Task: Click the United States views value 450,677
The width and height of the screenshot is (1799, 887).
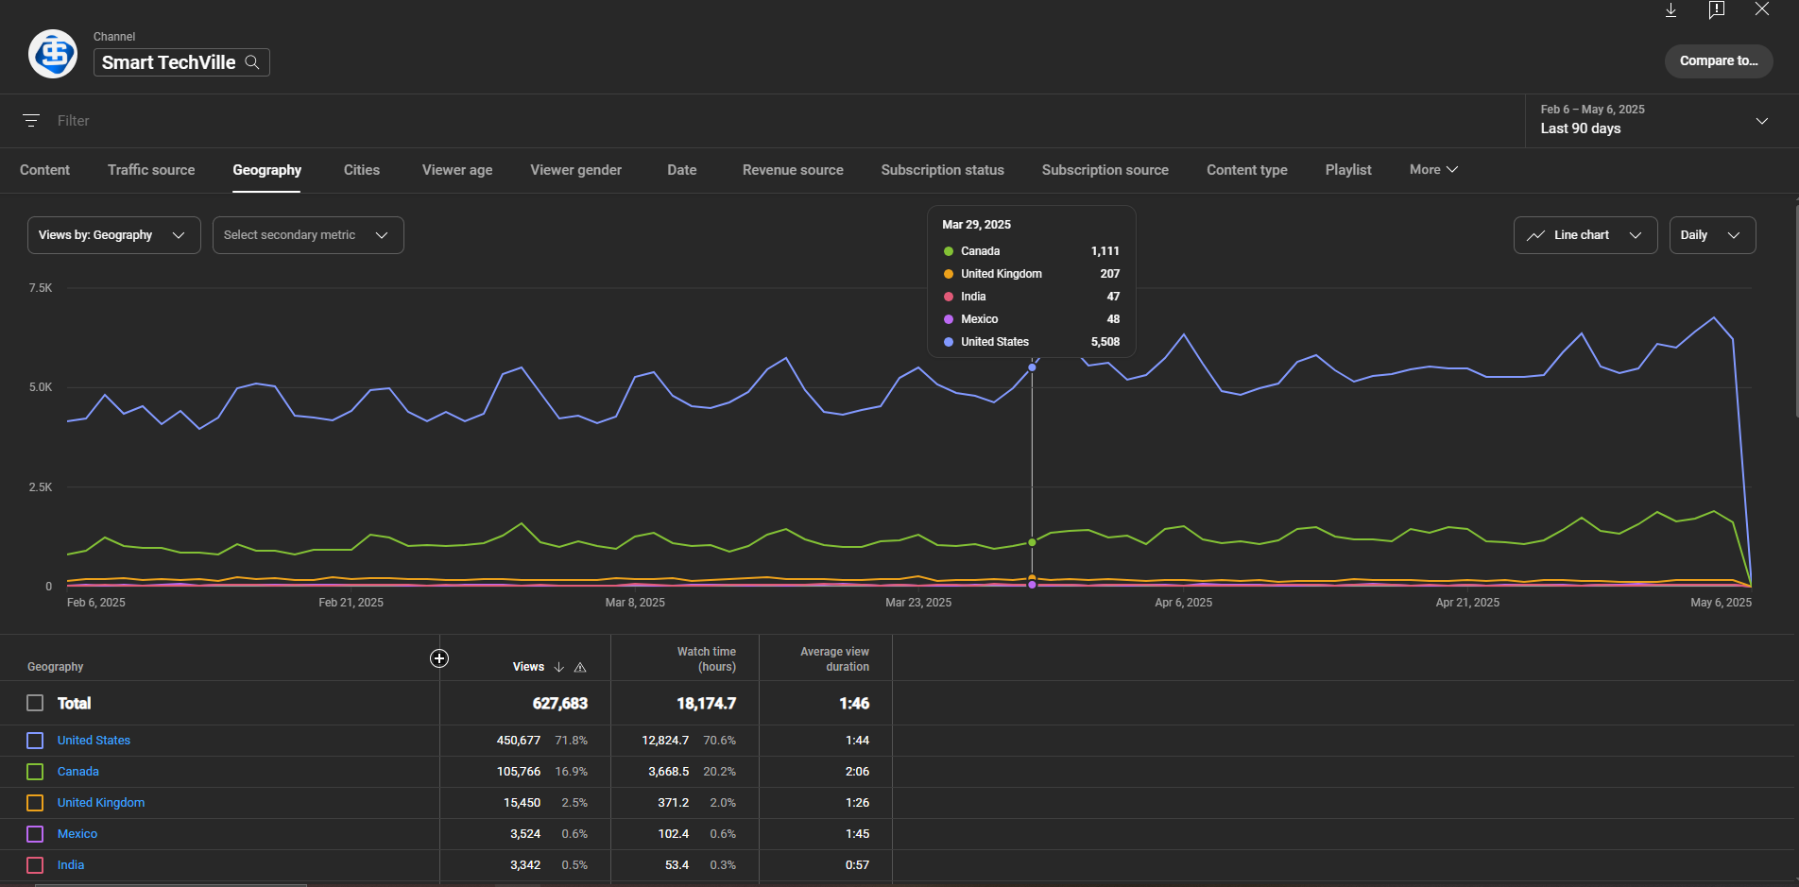Action: tap(519, 741)
